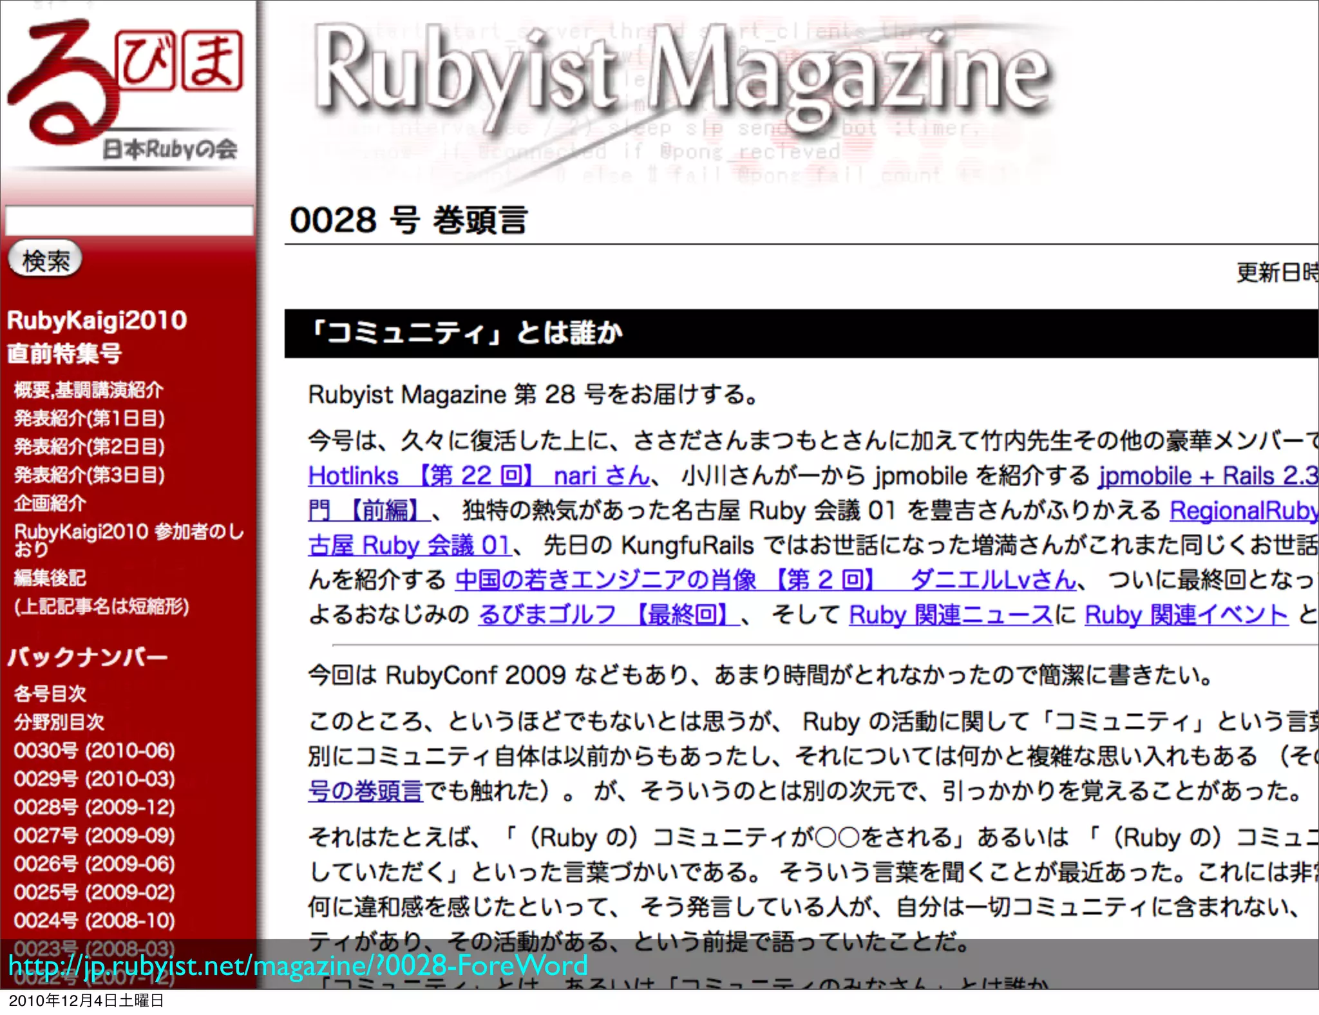This screenshot has height=1015, width=1319.
Task: Follow the RegionalRuby article link
Action: pyautogui.click(x=1244, y=511)
